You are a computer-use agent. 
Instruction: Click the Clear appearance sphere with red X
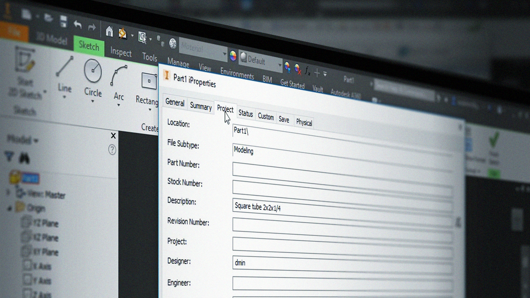click(297, 69)
